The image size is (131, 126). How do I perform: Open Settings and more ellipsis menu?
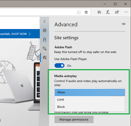(x=126, y=12)
